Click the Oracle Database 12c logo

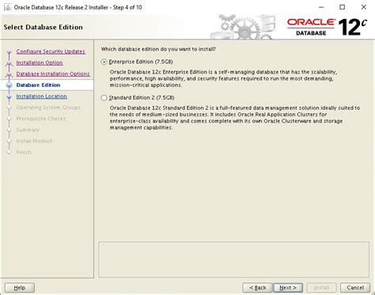327,27
